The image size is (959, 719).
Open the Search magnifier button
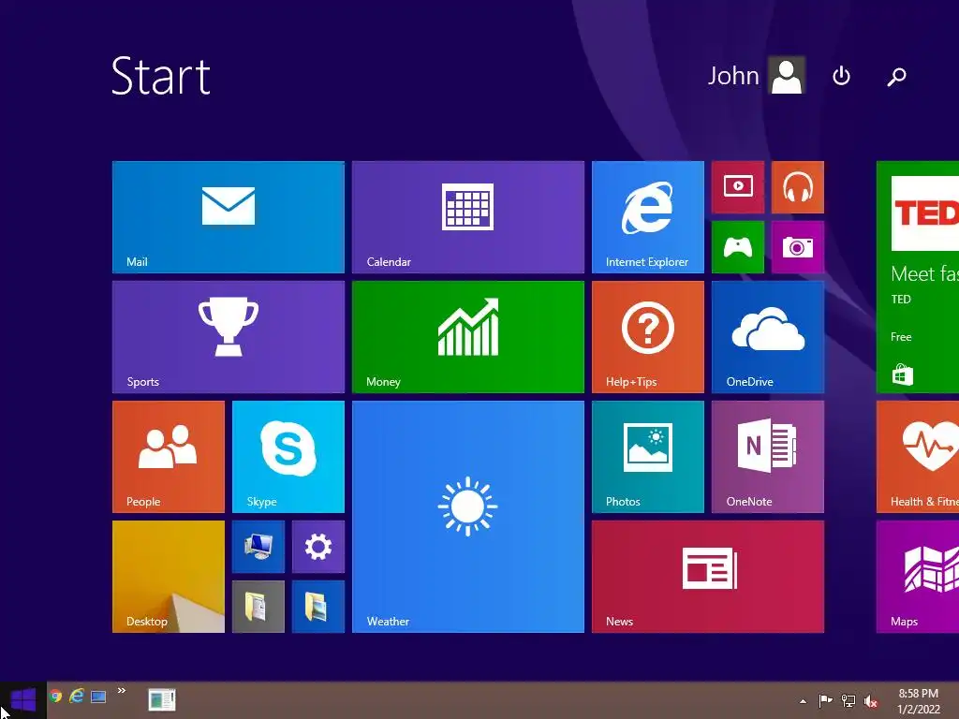(x=896, y=77)
